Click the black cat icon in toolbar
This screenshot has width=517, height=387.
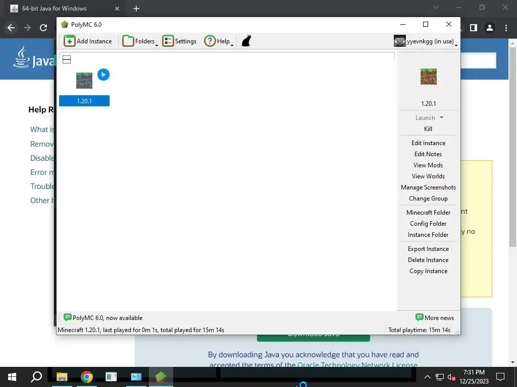pyautogui.click(x=246, y=41)
